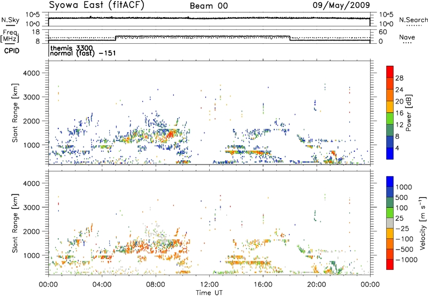Click the date '09/May/2009'

[x=341, y=5]
